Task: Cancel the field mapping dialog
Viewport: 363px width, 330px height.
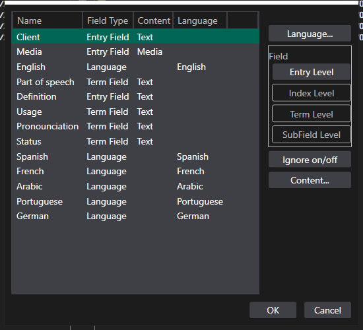Action: pyautogui.click(x=327, y=310)
